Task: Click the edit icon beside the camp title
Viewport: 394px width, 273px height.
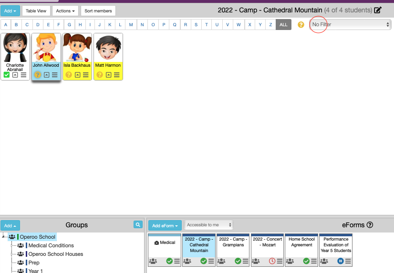Action: point(378,10)
